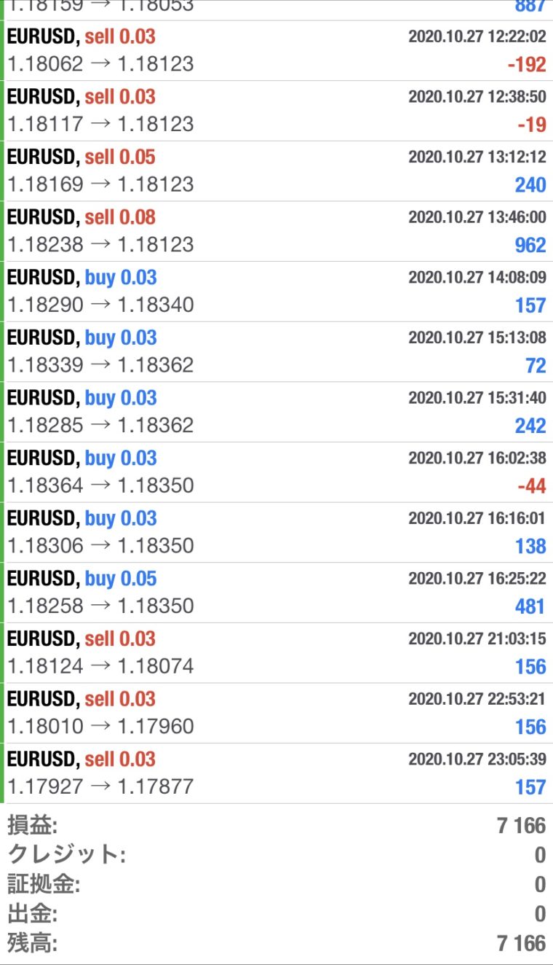The image size is (553, 965).
Task: Tap the buy trade with profit 72
Action: tap(276, 352)
